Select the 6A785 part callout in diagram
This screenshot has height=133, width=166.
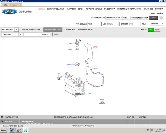coord(89,94)
